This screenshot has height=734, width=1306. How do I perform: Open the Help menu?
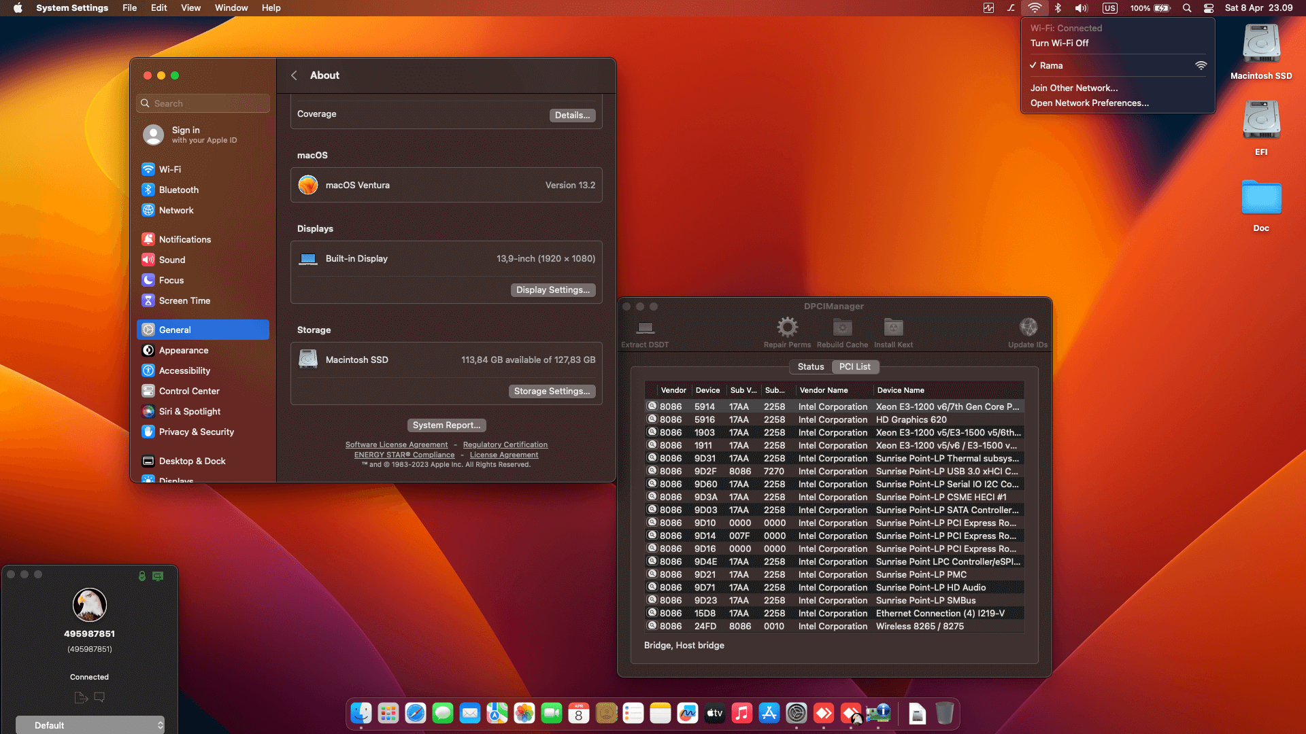[271, 8]
